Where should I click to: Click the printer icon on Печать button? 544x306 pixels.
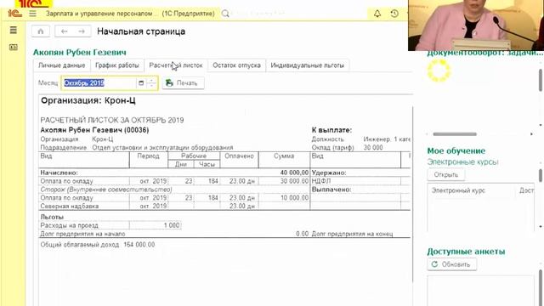pos(169,83)
